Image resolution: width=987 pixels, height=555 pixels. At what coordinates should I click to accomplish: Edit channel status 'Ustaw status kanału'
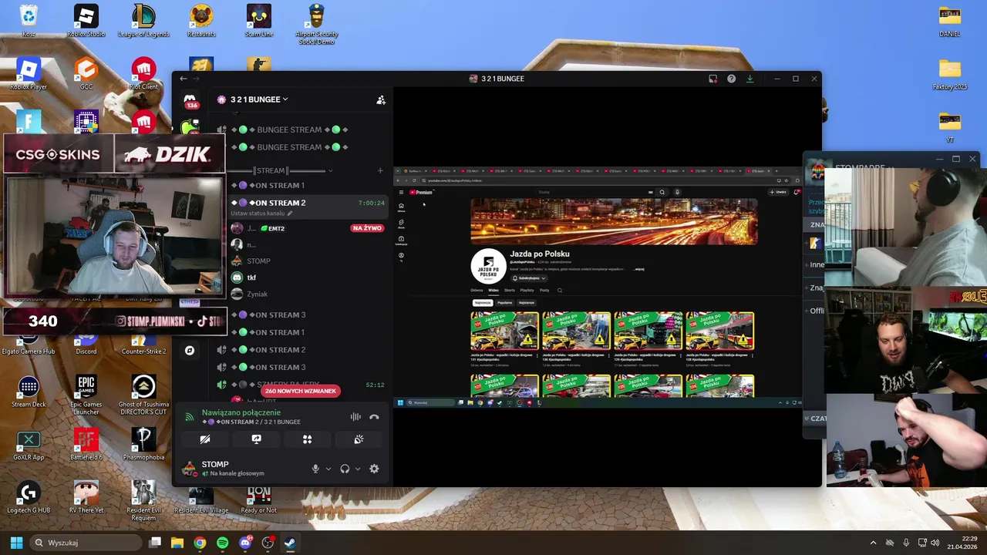pyautogui.click(x=261, y=214)
